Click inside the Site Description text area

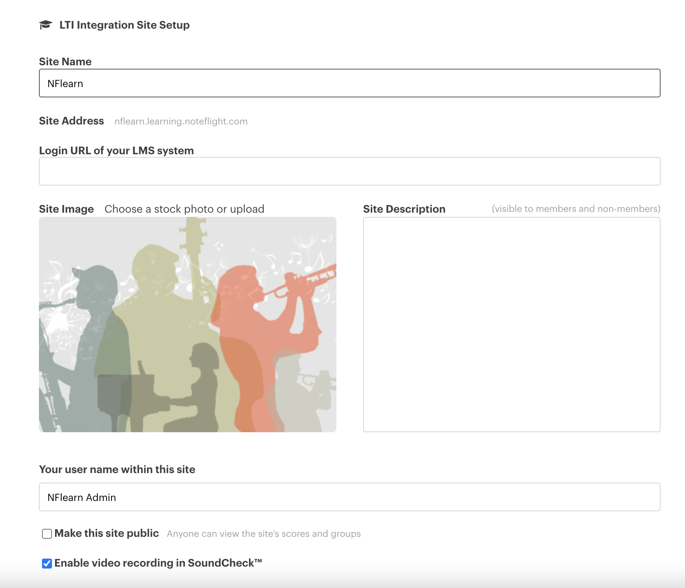point(512,325)
